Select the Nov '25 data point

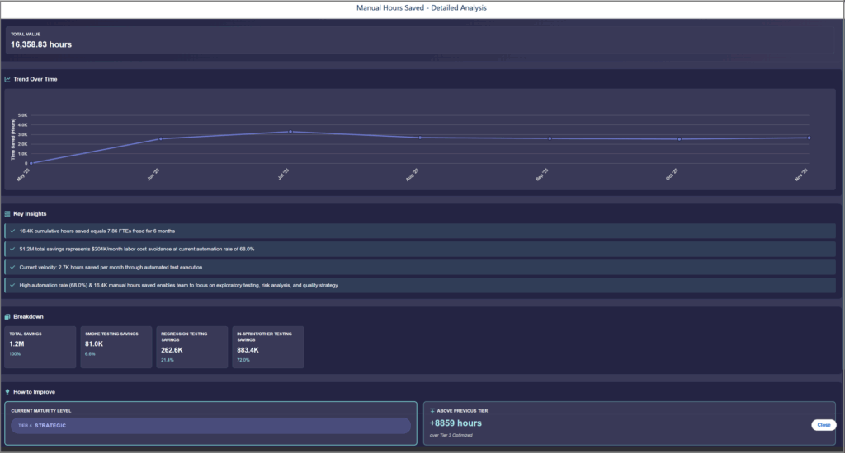tap(809, 138)
